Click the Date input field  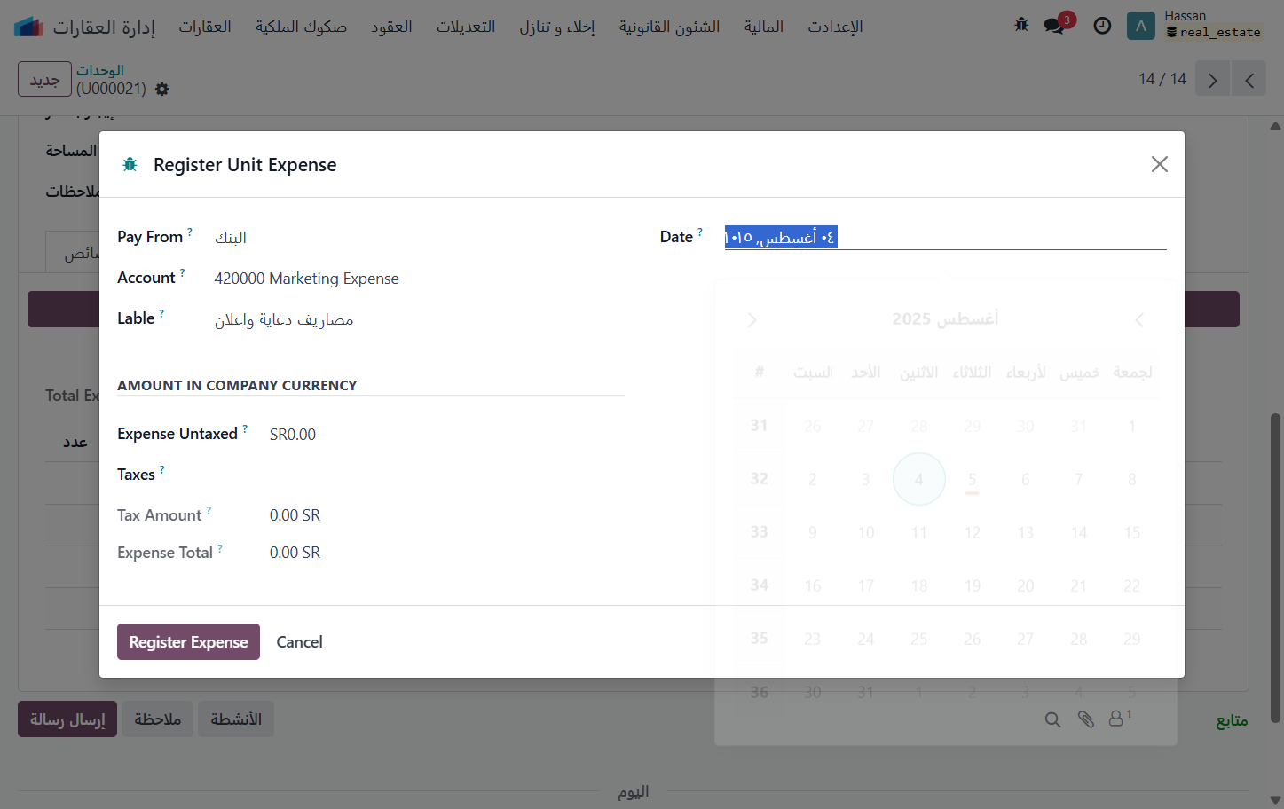coord(945,237)
